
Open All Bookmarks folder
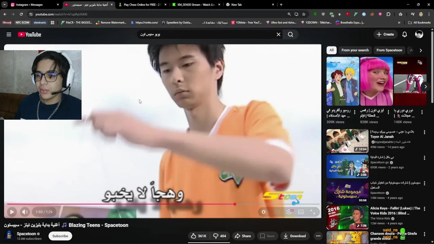[419, 23]
